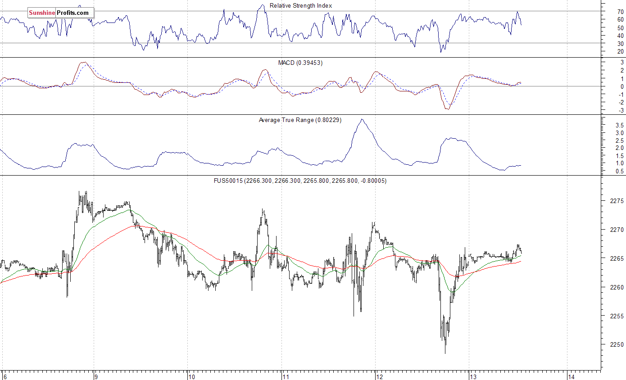Screen dimensions: 626x380
Task: Click the ATR 2.0 axis label
Action: click(619, 148)
